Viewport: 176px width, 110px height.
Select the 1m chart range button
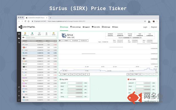point(76,74)
